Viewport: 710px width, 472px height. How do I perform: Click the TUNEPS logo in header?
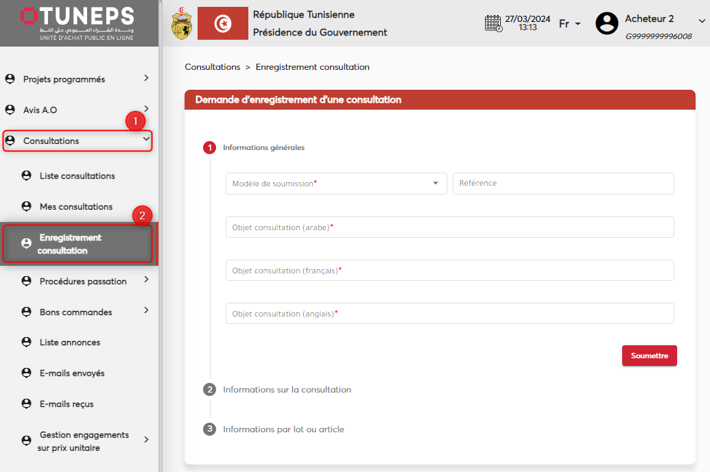(x=78, y=23)
